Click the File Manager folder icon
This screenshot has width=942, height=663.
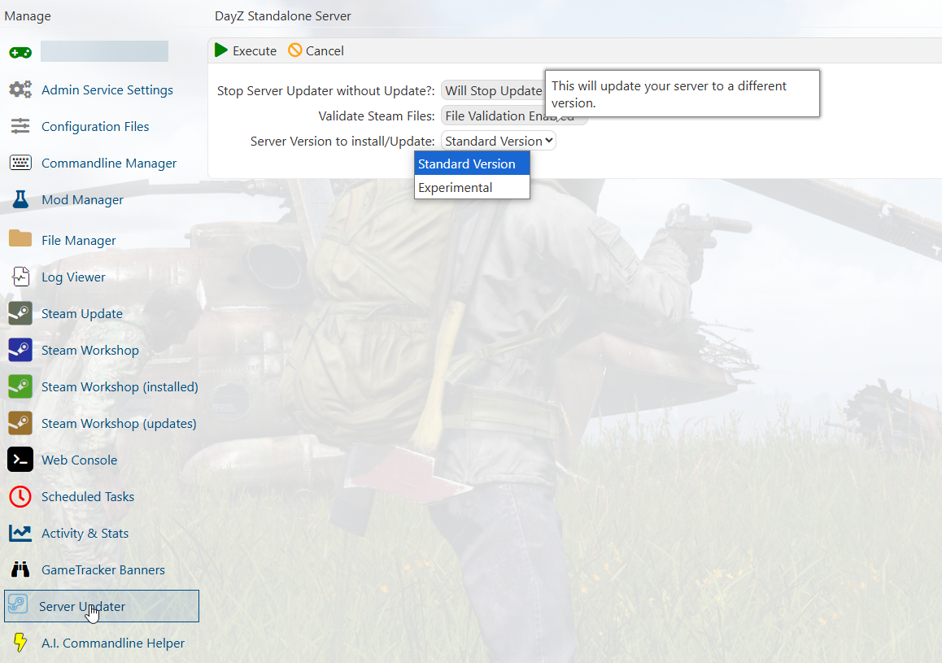click(20, 238)
